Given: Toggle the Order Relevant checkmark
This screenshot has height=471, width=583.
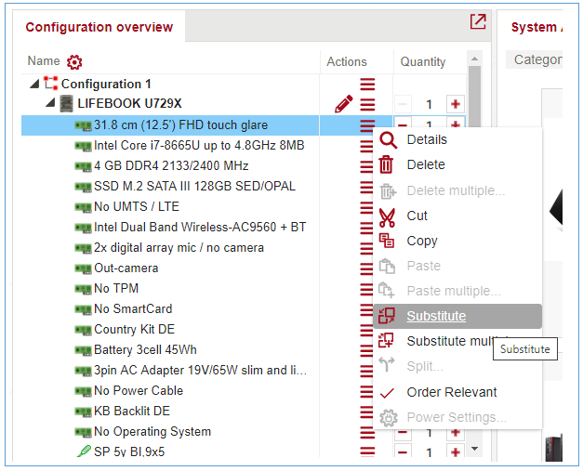Looking at the screenshot, I should (x=387, y=393).
